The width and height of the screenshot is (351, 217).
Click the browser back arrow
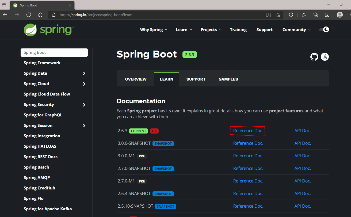tap(5, 15)
